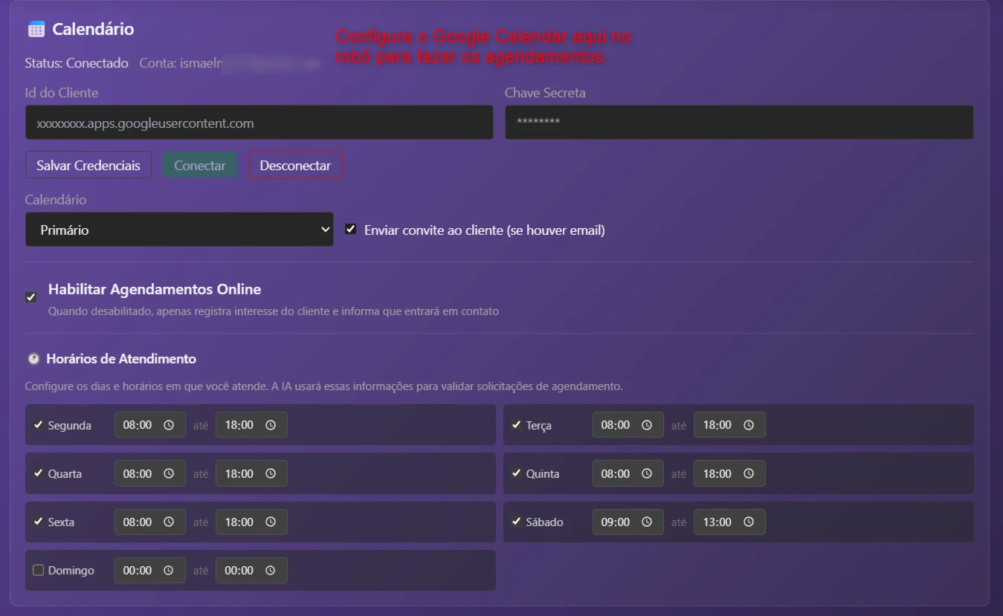The width and height of the screenshot is (1003, 616).
Task: Click the Quarta start time field
Action: click(138, 473)
